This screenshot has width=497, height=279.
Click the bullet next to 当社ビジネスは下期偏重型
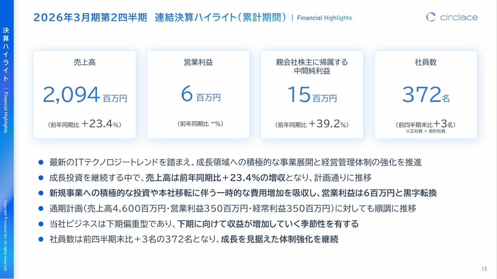click(41, 224)
